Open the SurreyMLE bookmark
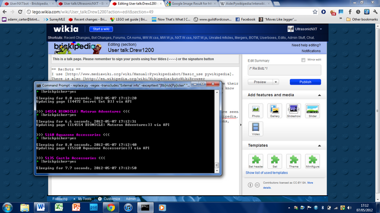 click(55, 20)
